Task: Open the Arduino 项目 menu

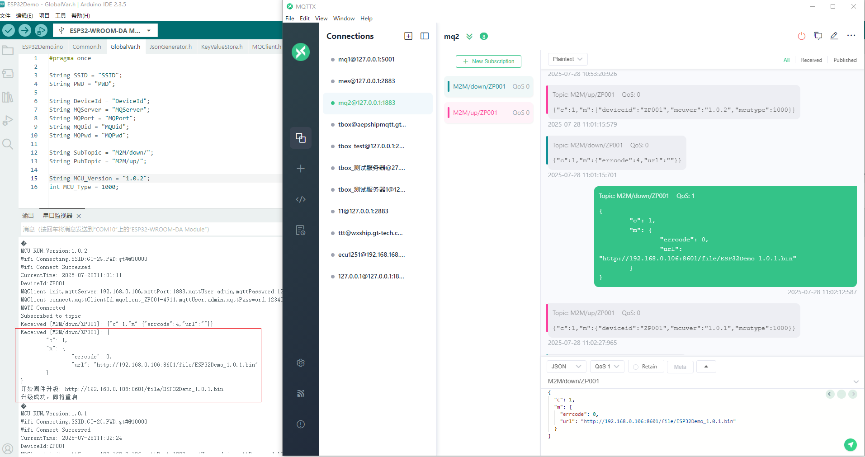Action: click(x=44, y=15)
